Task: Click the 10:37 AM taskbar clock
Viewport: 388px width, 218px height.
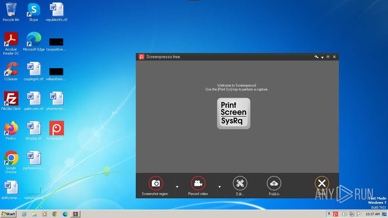Action: [373, 214]
